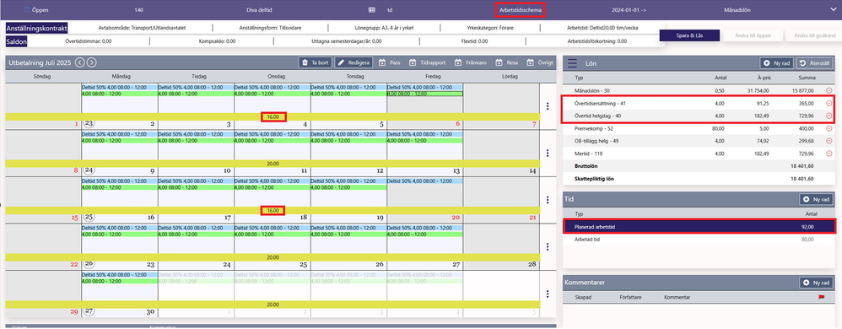Add a Resa entry
Image resolution: width=842 pixels, height=329 pixels.
tap(506, 62)
